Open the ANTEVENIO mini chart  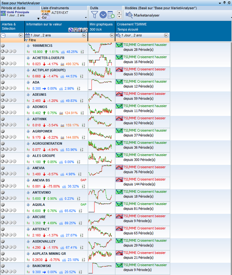(x=100, y=195)
